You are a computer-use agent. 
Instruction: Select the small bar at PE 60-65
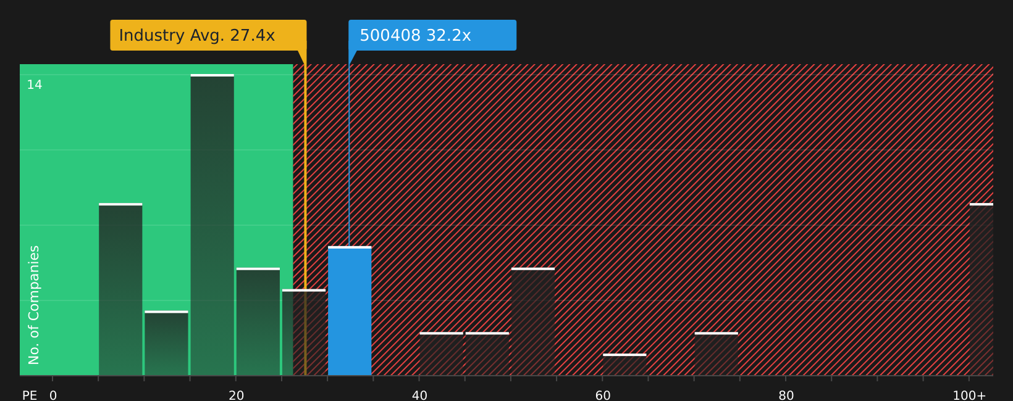(x=624, y=365)
